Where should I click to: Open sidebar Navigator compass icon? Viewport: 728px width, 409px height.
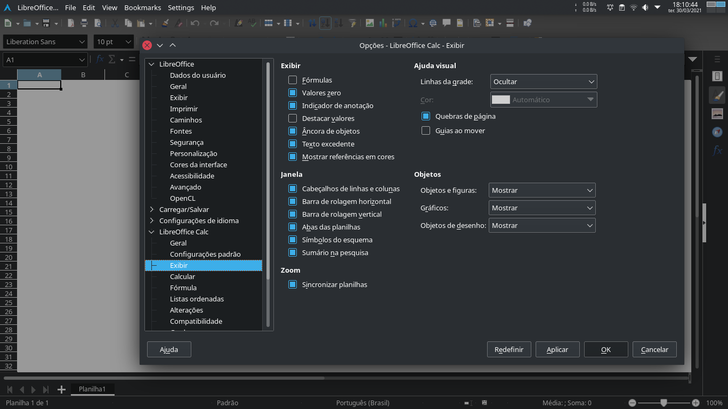[x=717, y=132]
